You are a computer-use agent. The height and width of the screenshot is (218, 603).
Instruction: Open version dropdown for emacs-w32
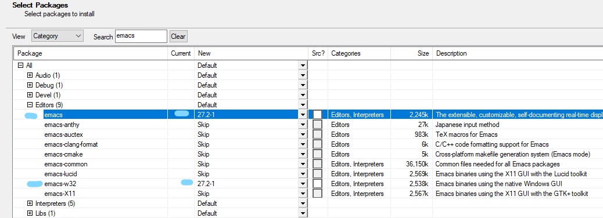[303, 184]
